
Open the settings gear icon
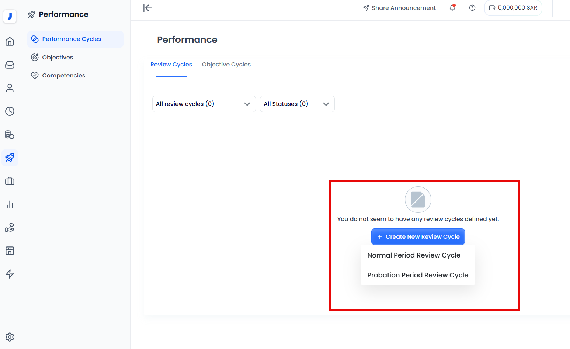coord(10,337)
